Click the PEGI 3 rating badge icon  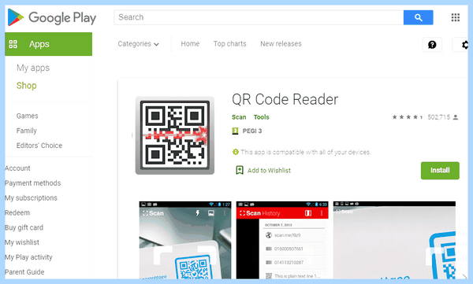(x=235, y=131)
